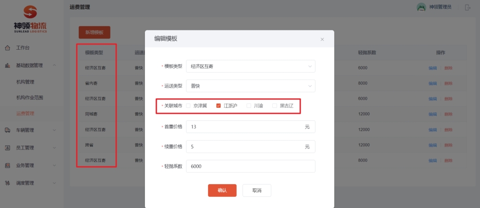Click the 取消 button in the dialog
The width and height of the screenshot is (480, 208).
point(257,190)
